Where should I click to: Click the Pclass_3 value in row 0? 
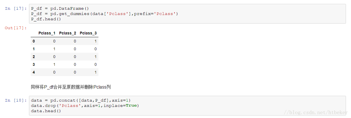(96, 41)
